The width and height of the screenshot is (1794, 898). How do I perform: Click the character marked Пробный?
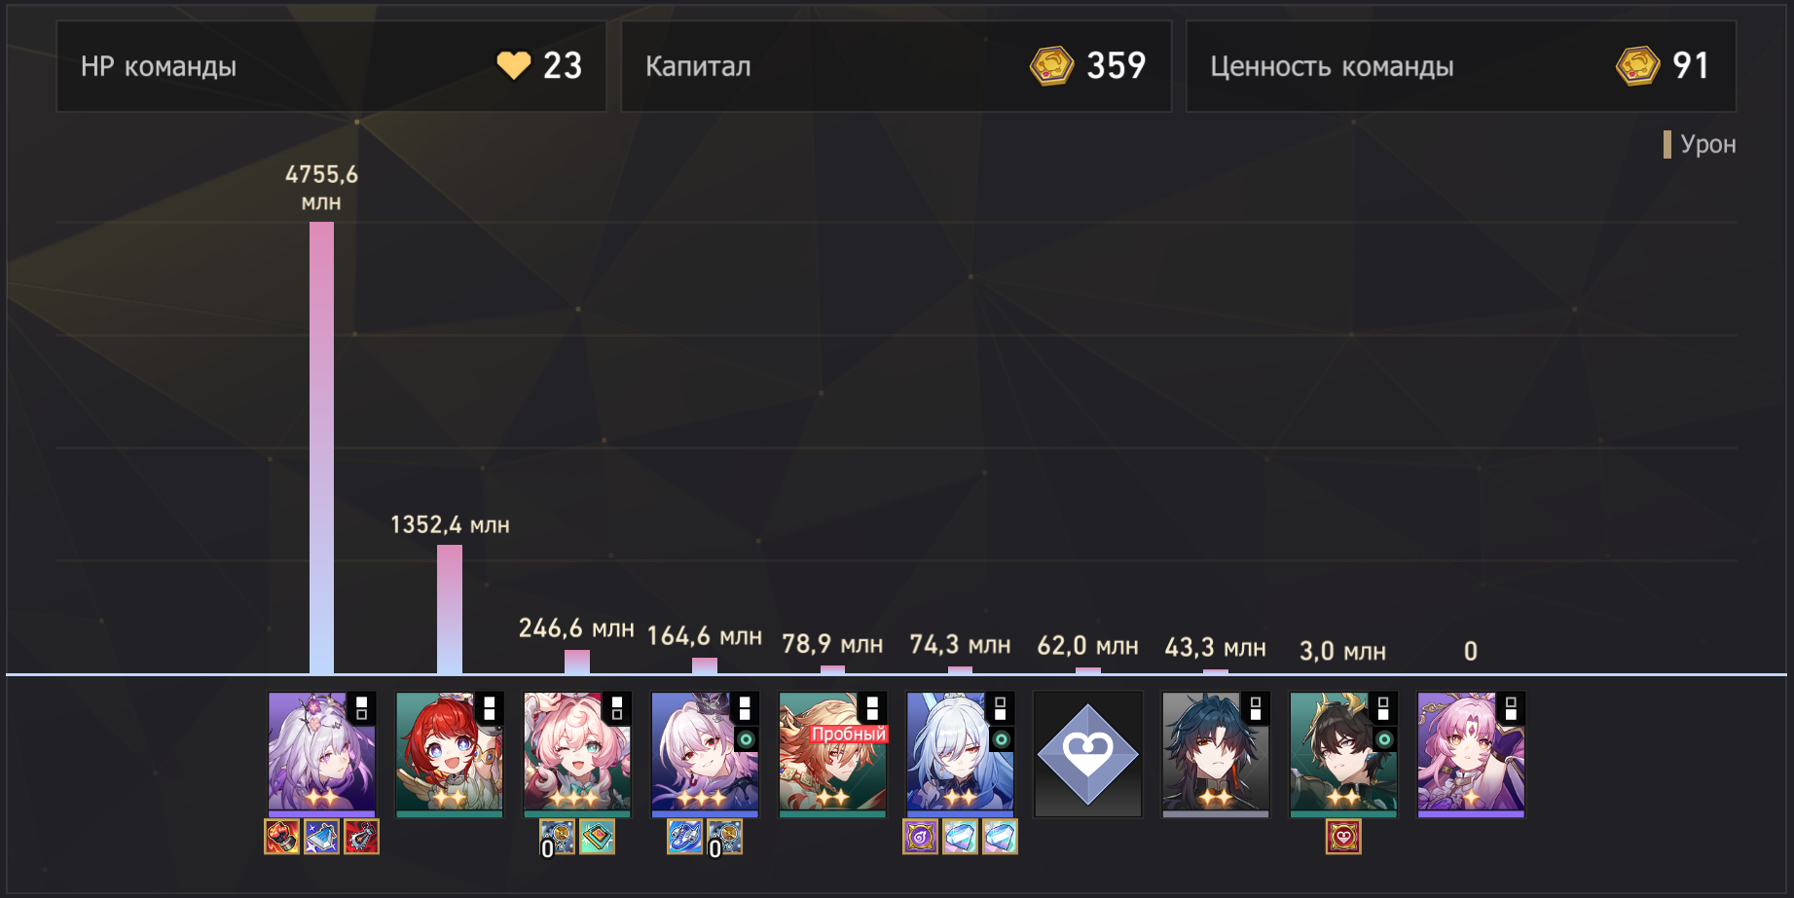(832, 754)
